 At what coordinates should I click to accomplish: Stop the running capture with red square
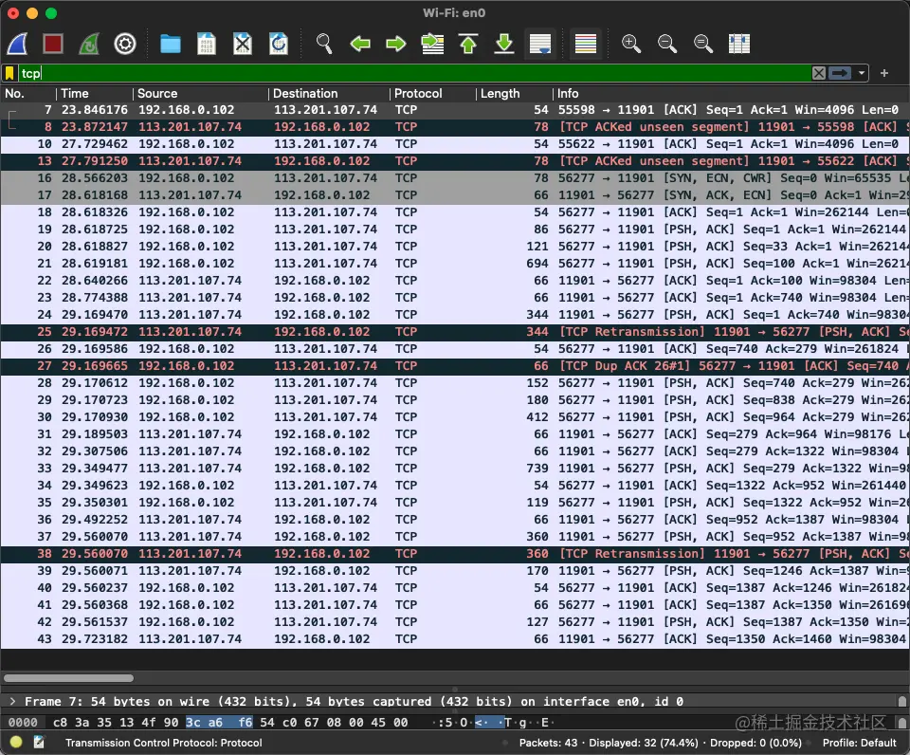[53, 44]
